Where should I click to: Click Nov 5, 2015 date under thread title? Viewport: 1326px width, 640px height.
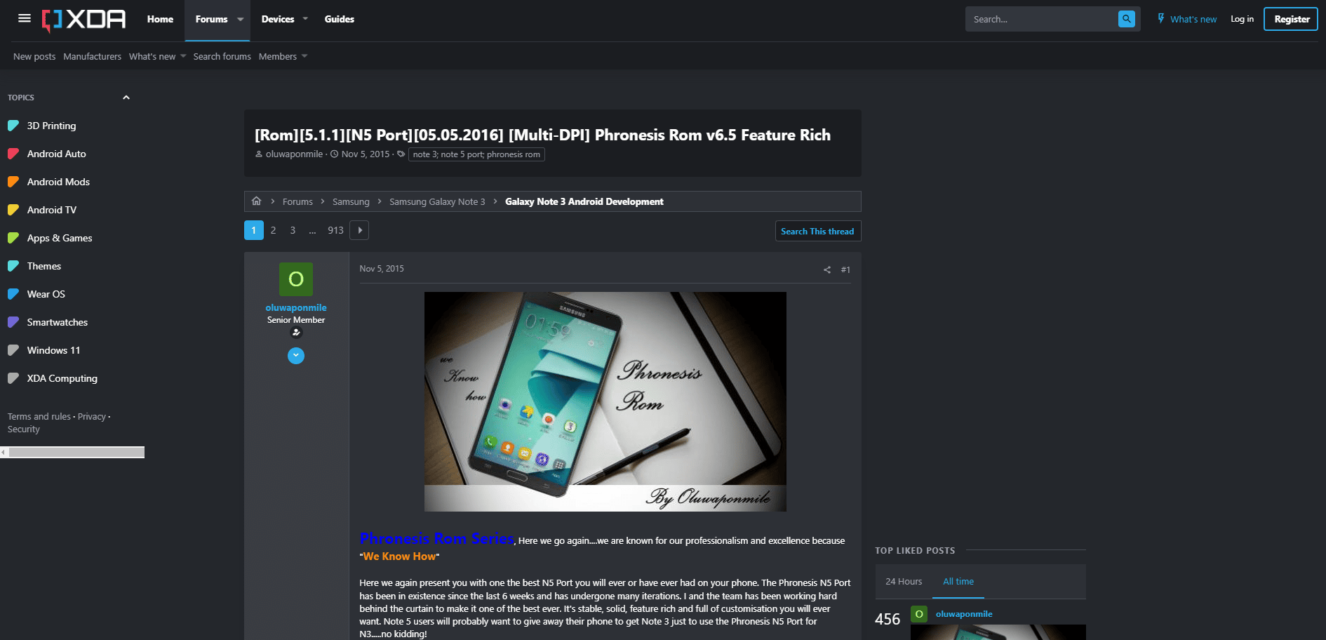pos(366,154)
